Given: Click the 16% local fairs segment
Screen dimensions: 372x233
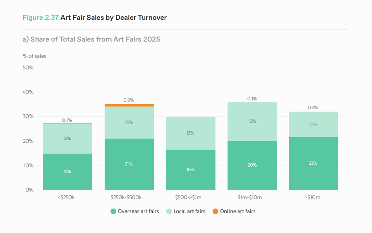Looking at the screenshot, I should pos(252,121).
